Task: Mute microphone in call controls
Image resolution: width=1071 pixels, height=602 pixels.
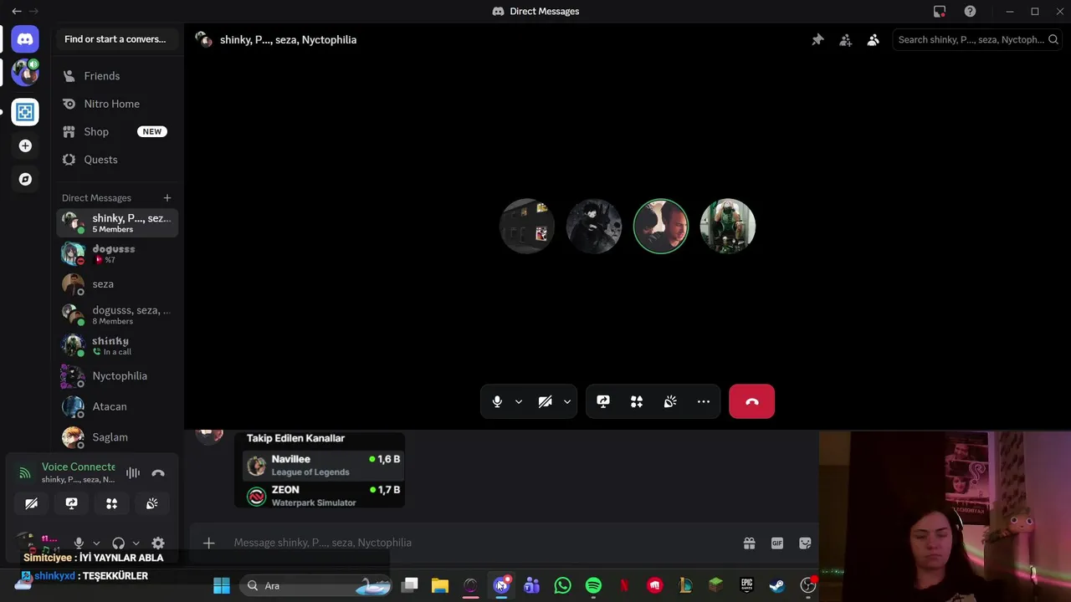Action: coord(497,401)
